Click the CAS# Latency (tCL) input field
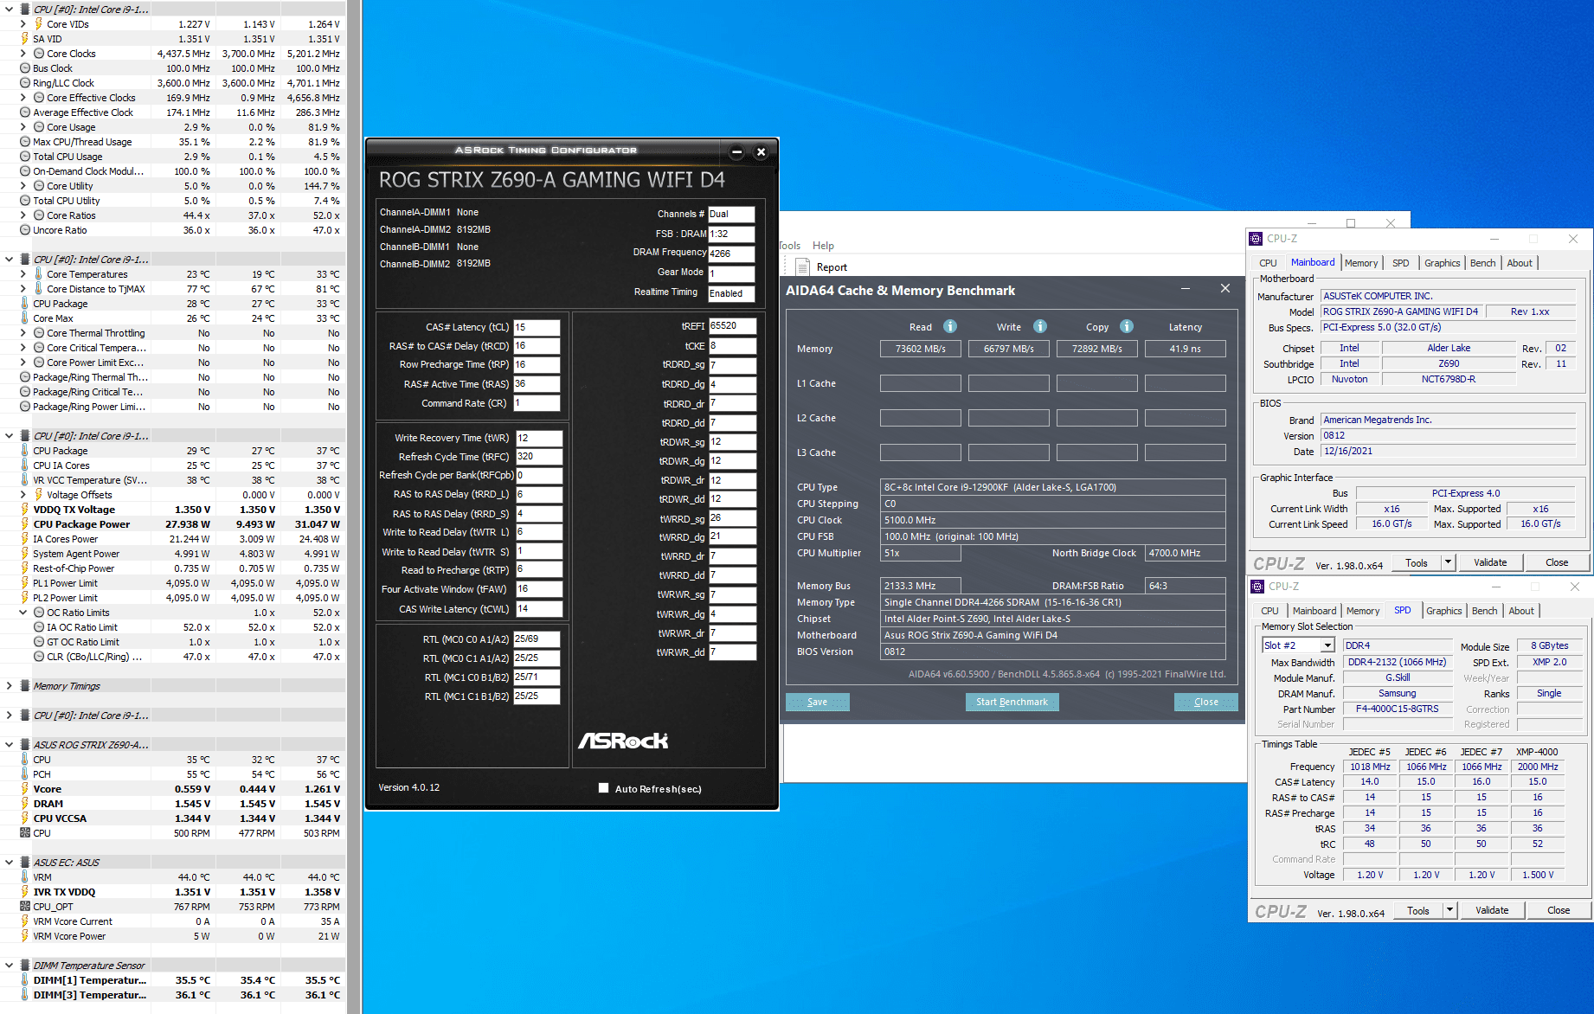 tap(537, 327)
